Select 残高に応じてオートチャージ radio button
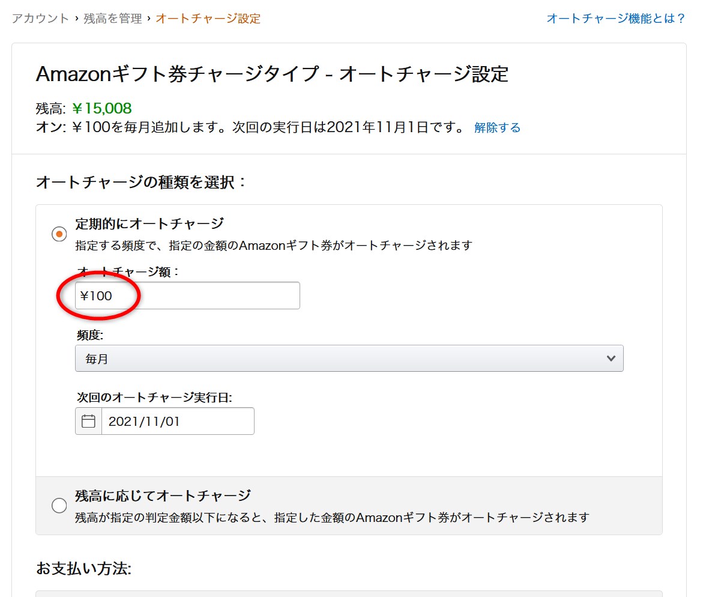This screenshot has height=597, width=703. 59,506
